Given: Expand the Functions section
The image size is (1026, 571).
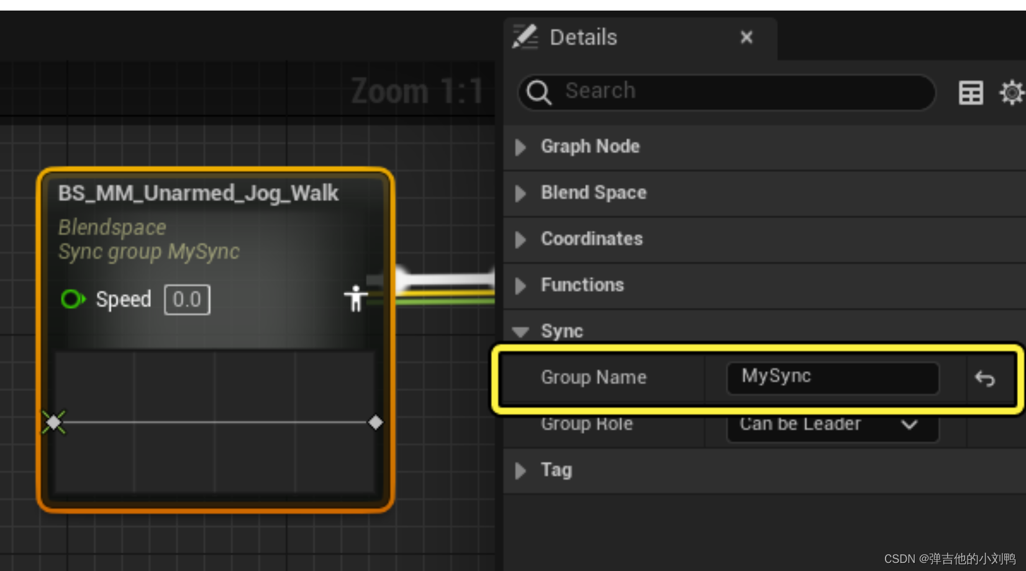Looking at the screenshot, I should [x=520, y=285].
